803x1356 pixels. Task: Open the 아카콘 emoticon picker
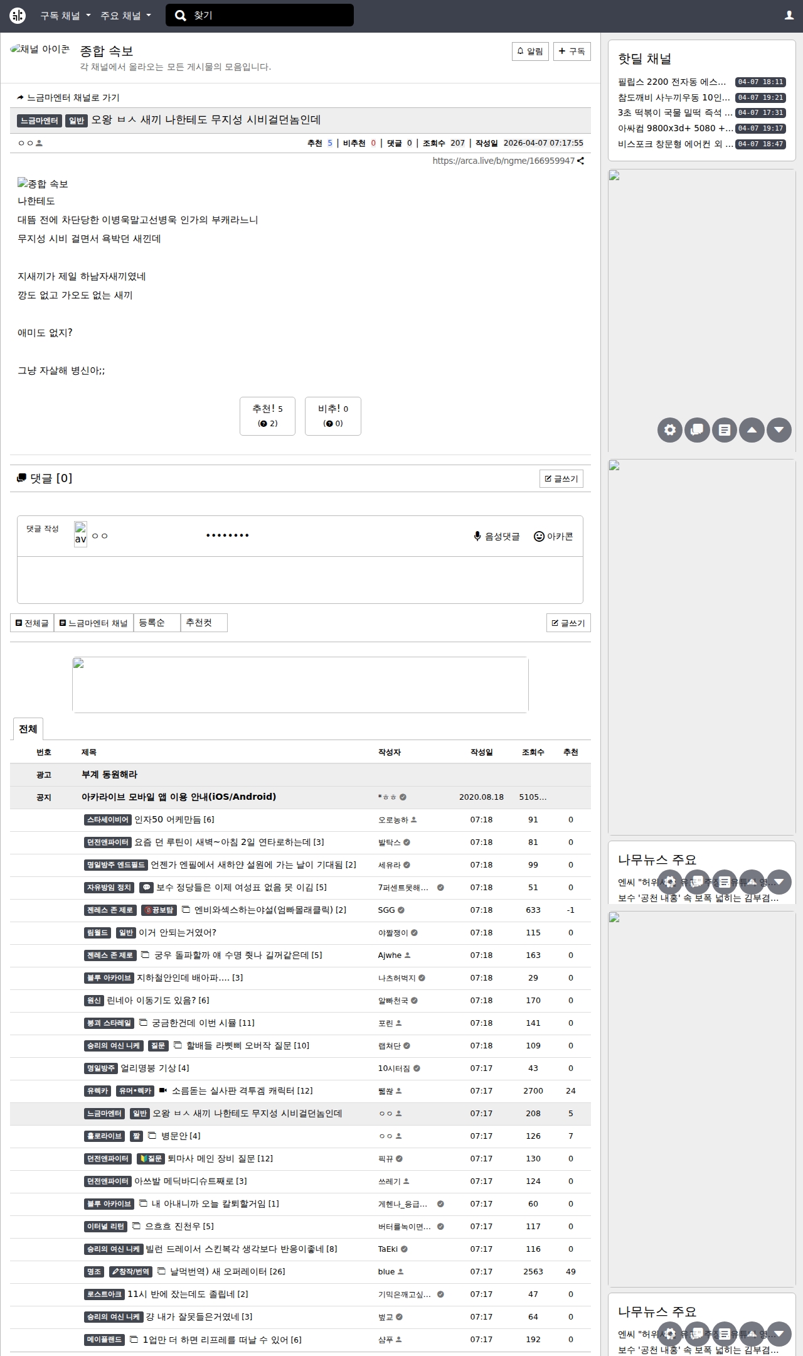[x=553, y=536]
